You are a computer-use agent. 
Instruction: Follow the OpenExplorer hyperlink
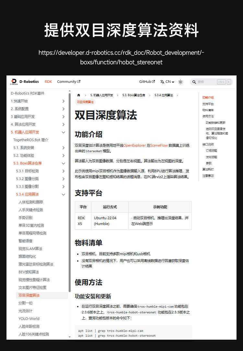click(x=134, y=145)
